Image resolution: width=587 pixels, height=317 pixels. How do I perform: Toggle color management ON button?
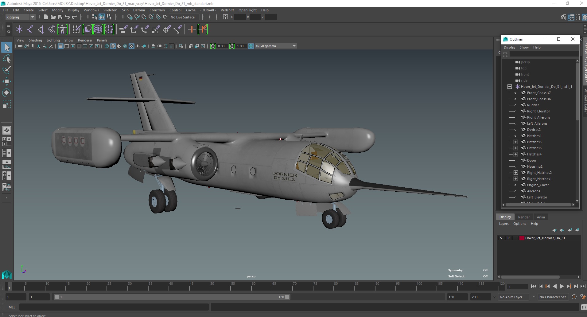251,46
